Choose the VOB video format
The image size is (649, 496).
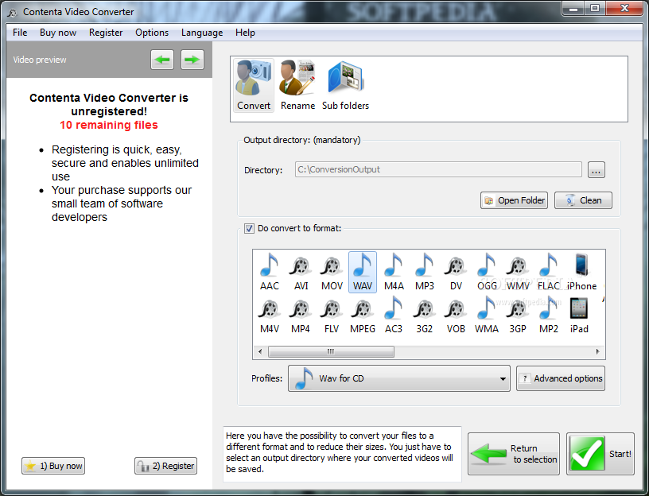point(456,315)
